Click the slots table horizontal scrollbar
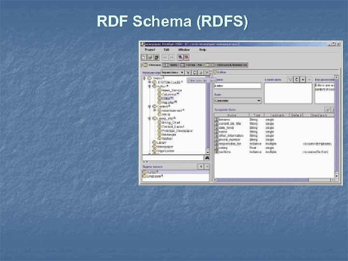The height and width of the screenshot is (261, 348). click(x=274, y=180)
